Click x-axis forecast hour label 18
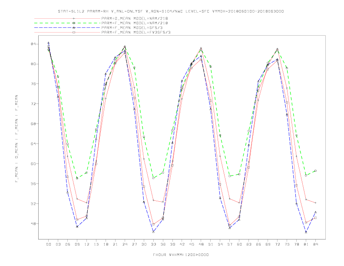344x266 pixels. coord(106,244)
